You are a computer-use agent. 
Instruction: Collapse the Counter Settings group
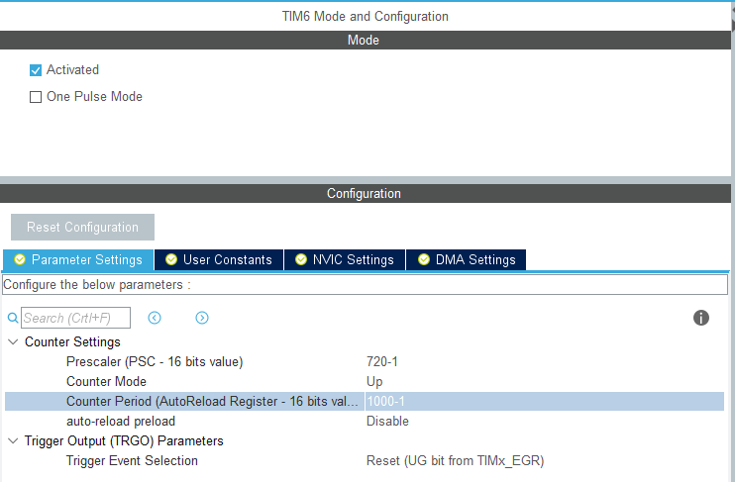point(13,341)
